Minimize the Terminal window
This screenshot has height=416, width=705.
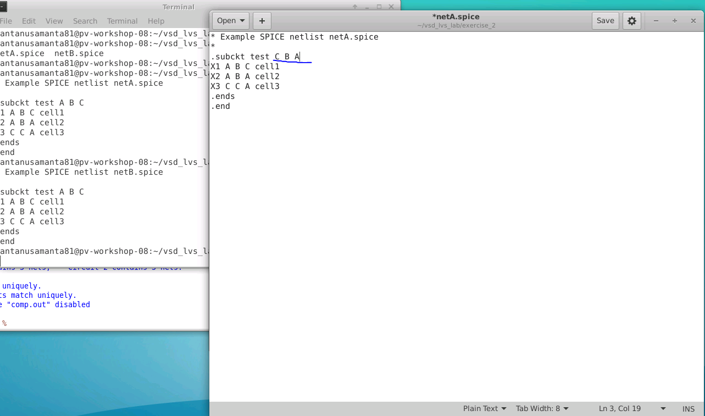[367, 7]
